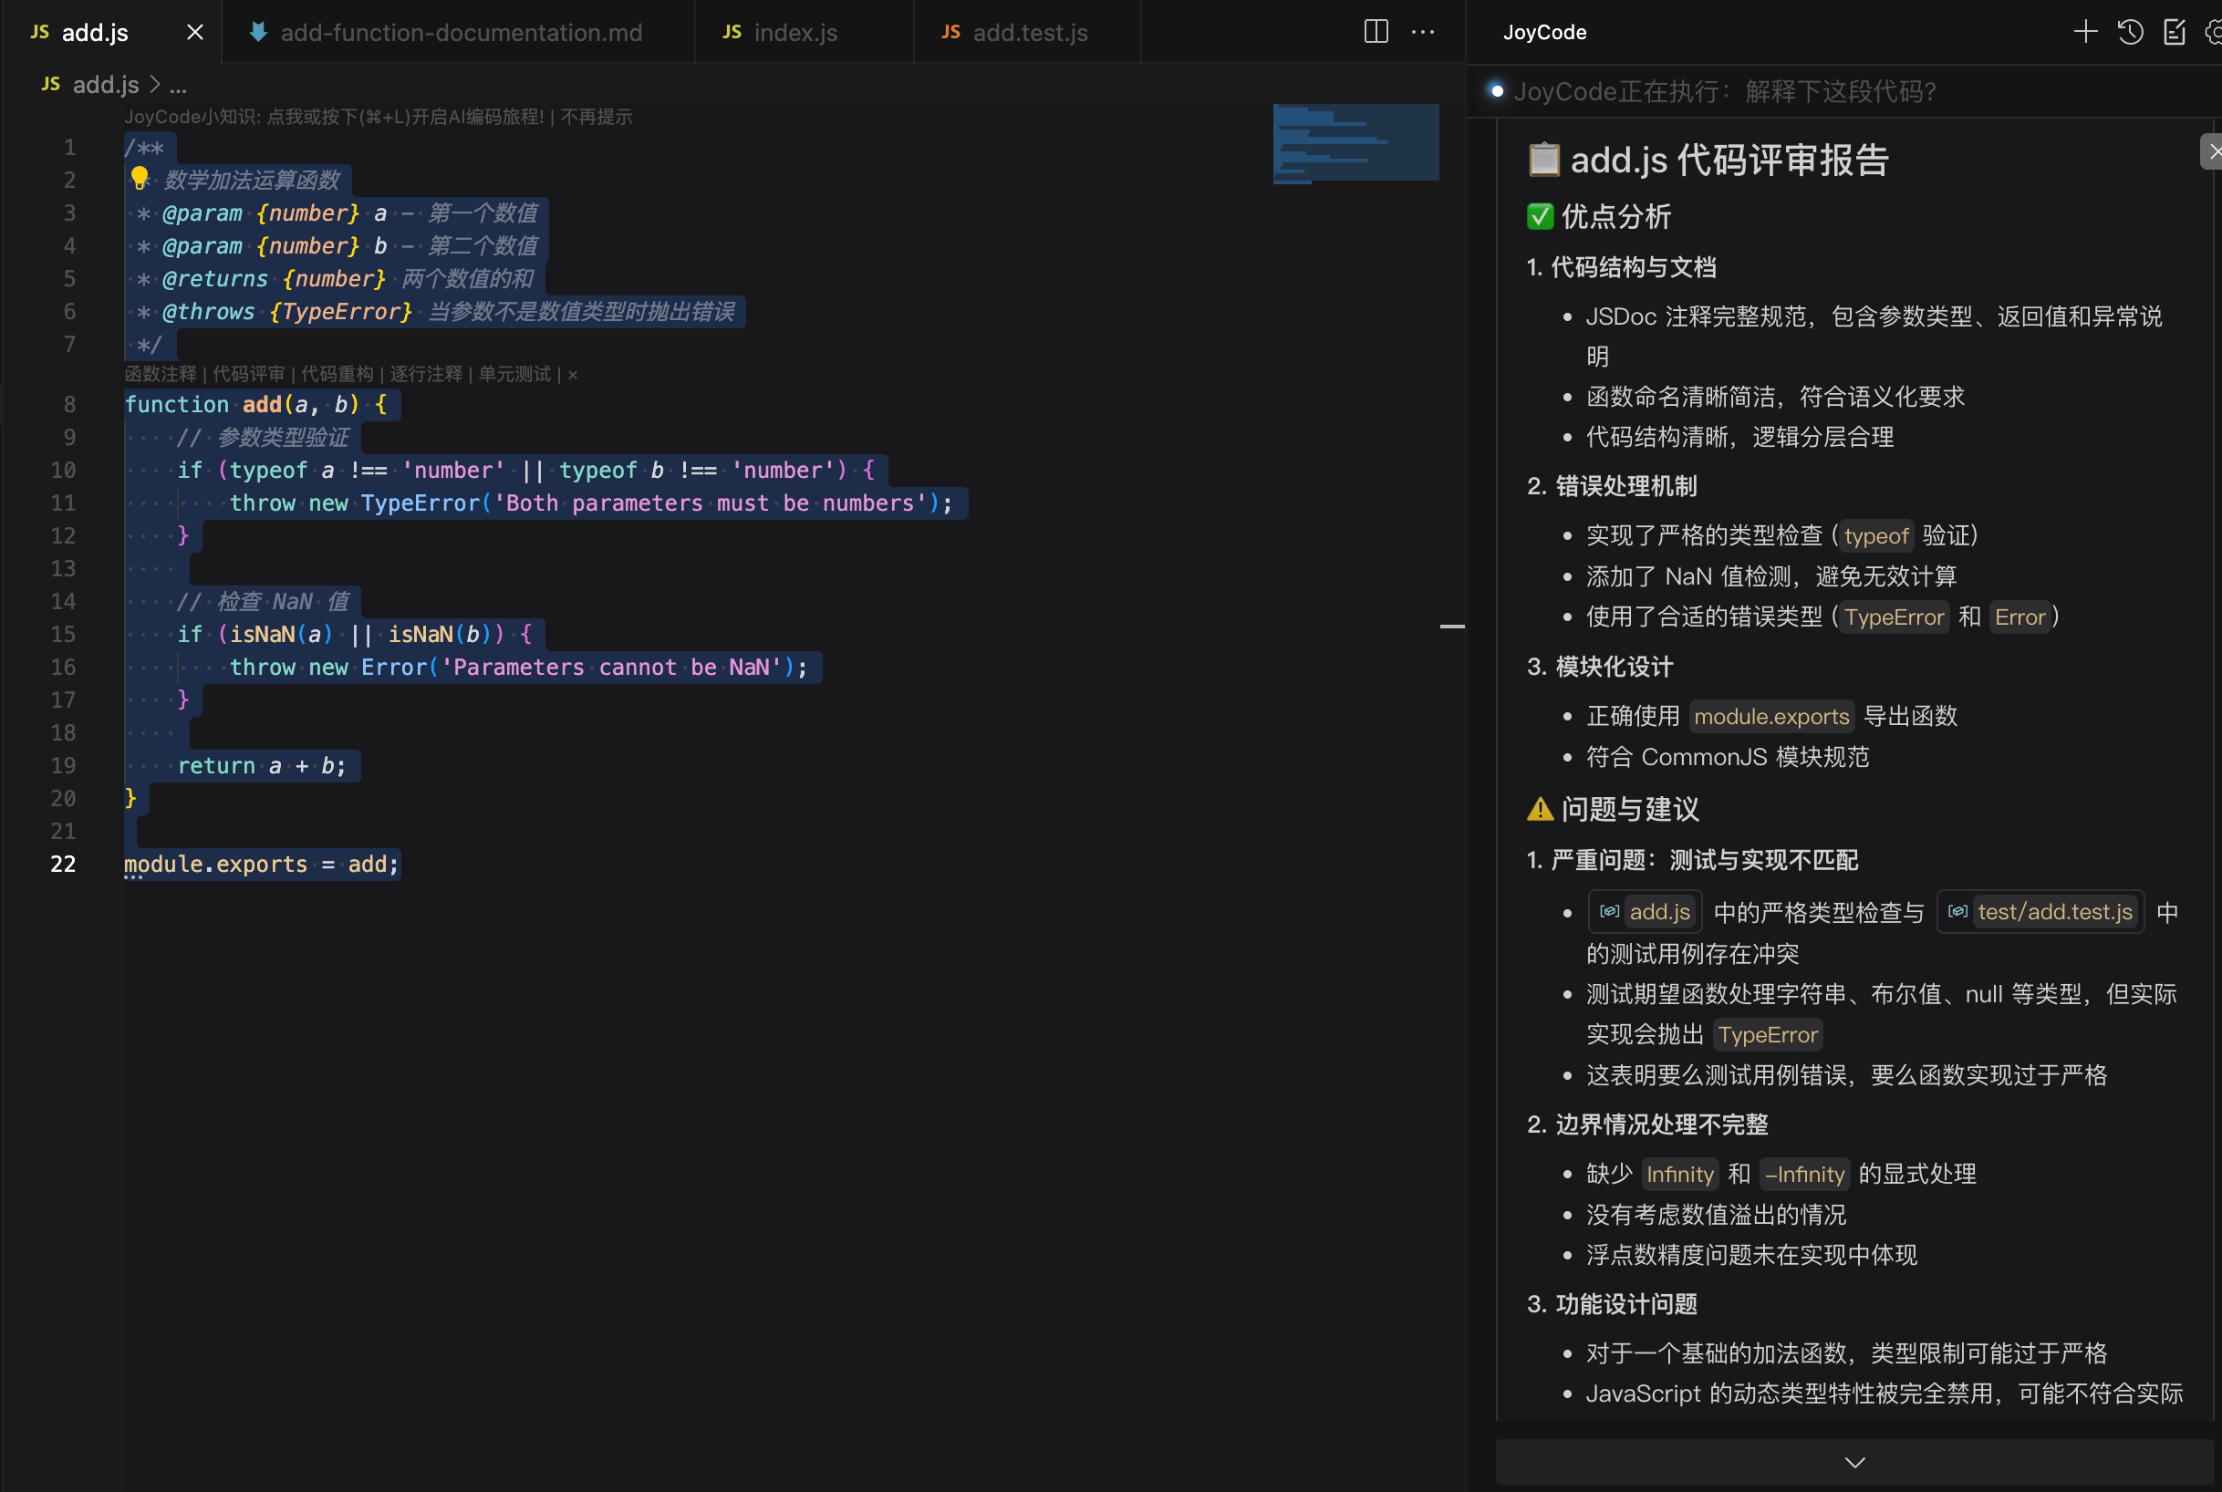The height and width of the screenshot is (1492, 2222).
Task: Click 函数注释 code lens action
Action: coord(161,375)
